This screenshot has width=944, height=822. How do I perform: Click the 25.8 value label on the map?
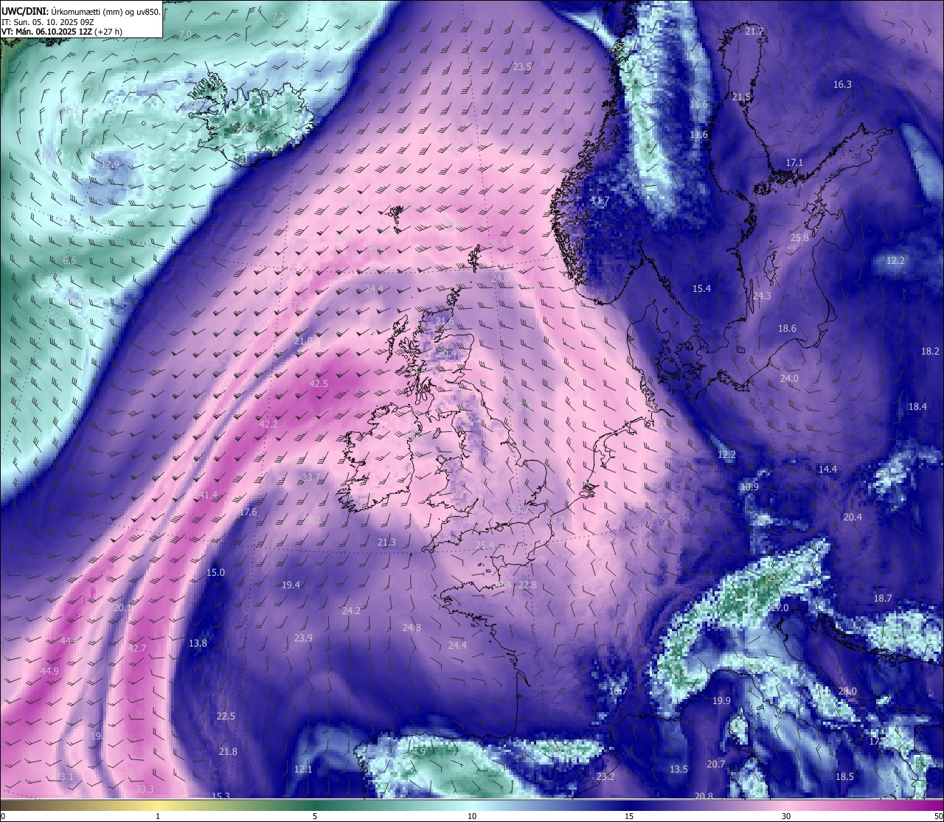(x=799, y=237)
